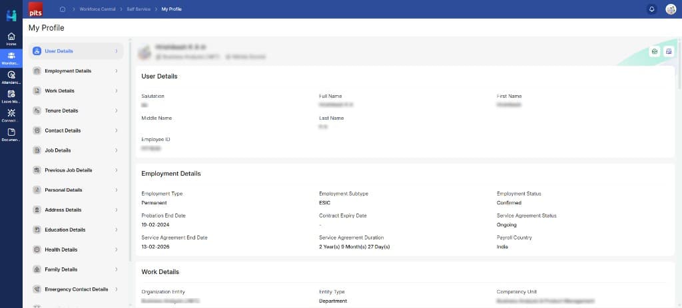Viewport: 682px width, 308px height.
Task: Go to Self Service in the breadcrumb
Action: (x=139, y=9)
